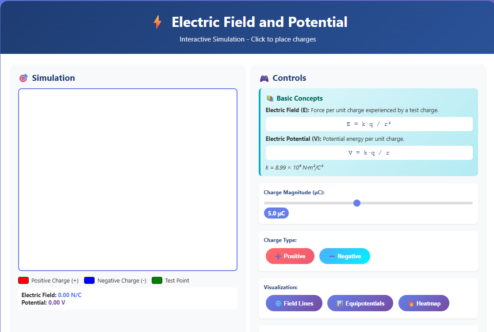The image size is (494, 332).
Task: Click the red Positive Charge legend swatch
Action: [x=23, y=280]
